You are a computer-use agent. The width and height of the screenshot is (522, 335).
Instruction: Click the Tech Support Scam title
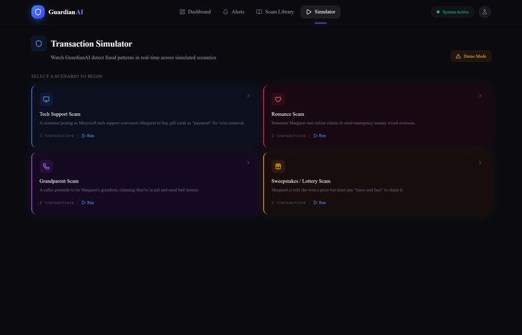[x=60, y=114]
